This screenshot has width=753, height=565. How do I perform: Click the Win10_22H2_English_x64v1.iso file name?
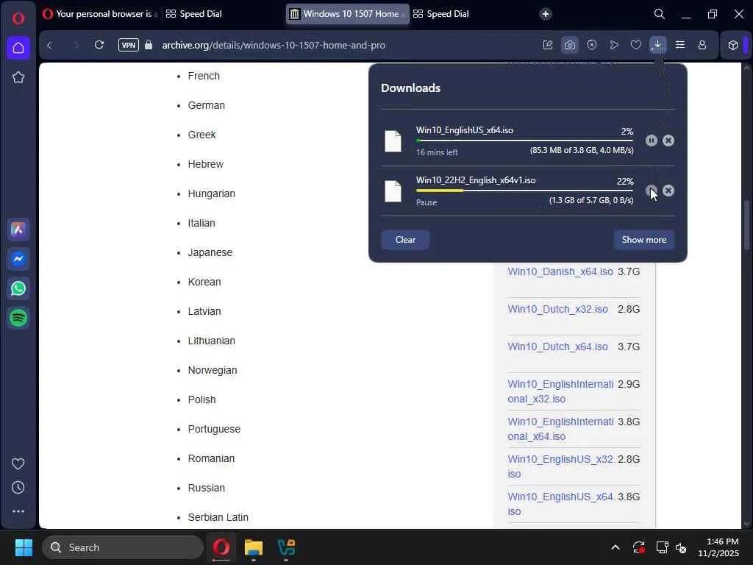tap(476, 180)
